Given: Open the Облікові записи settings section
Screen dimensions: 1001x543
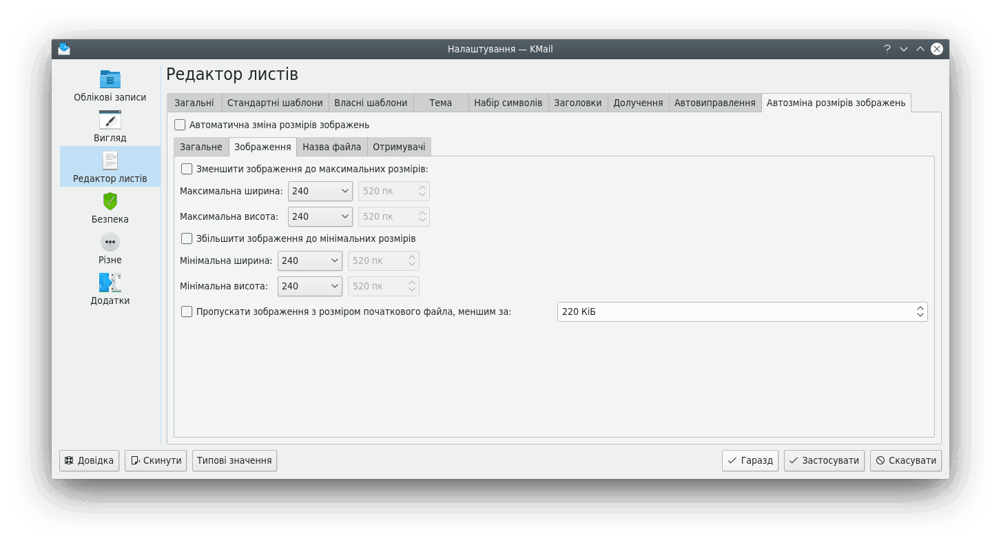Looking at the screenshot, I should pyautogui.click(x=110, y=85).
